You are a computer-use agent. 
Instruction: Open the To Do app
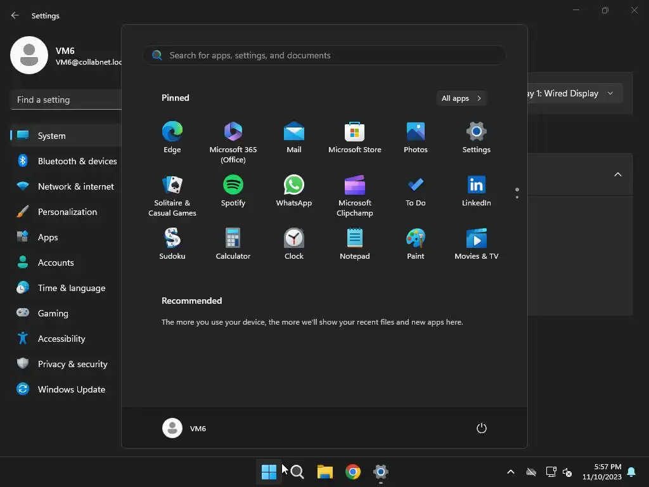click(416, 190)
